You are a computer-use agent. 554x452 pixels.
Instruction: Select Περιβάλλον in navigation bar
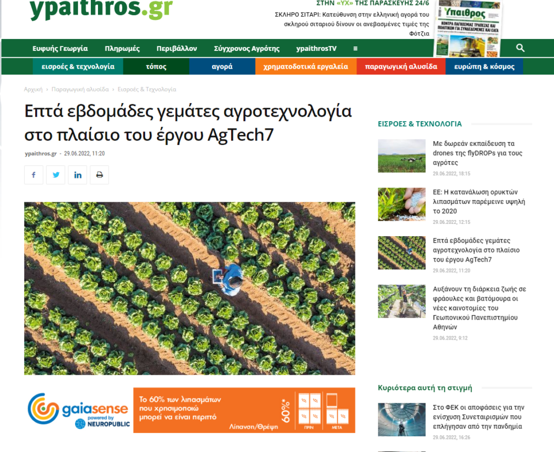click(177, 48)
